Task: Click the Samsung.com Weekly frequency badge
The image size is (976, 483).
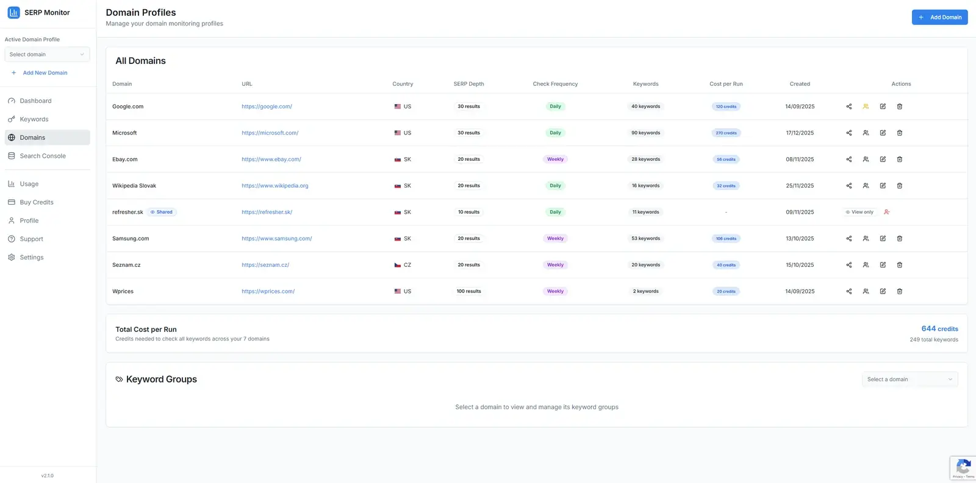Action: (x=555, y=239)
